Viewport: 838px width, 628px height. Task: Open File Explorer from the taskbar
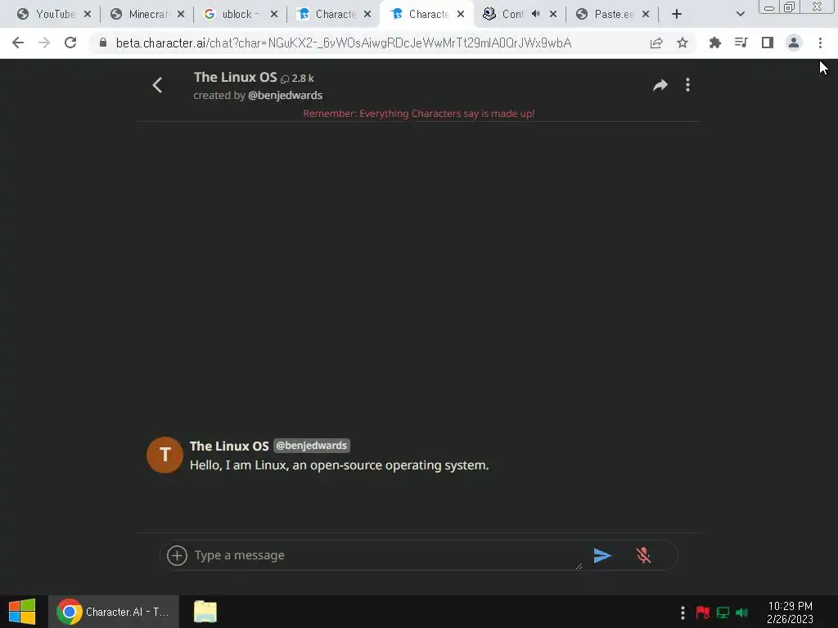[205, 612]
